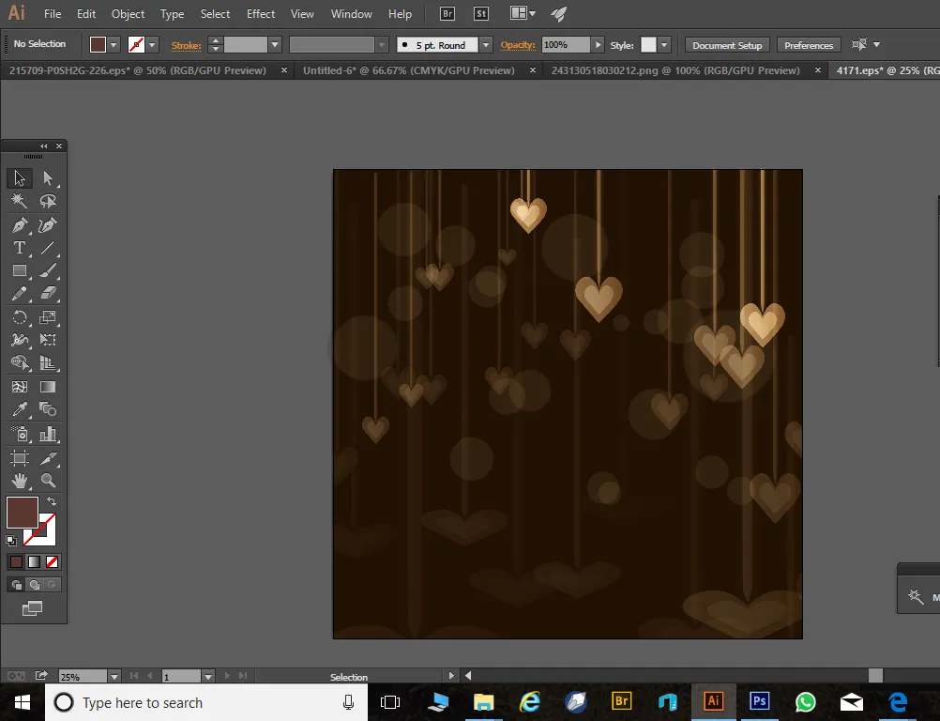Choose the Gradient tool
Image resolution: width=940 pixels, height=721 pixels.
[x=48, y=387]
